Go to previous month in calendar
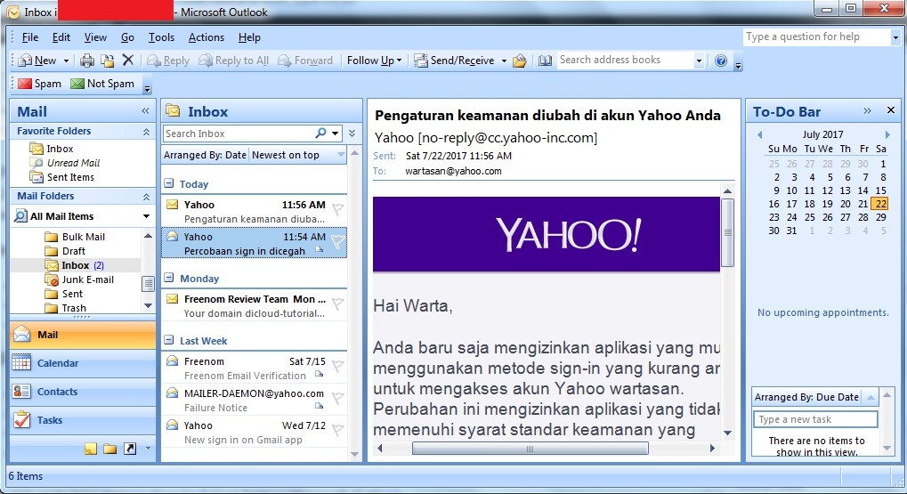 [x=759, y=134]
